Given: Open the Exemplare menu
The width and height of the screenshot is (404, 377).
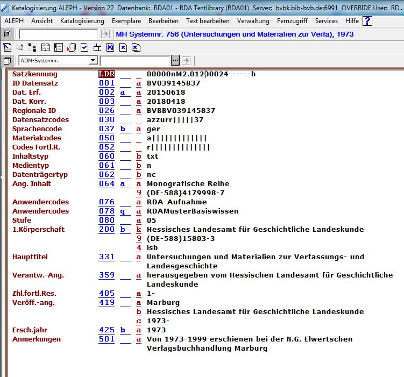Looking at the screenshot, I should pos(126,21).
